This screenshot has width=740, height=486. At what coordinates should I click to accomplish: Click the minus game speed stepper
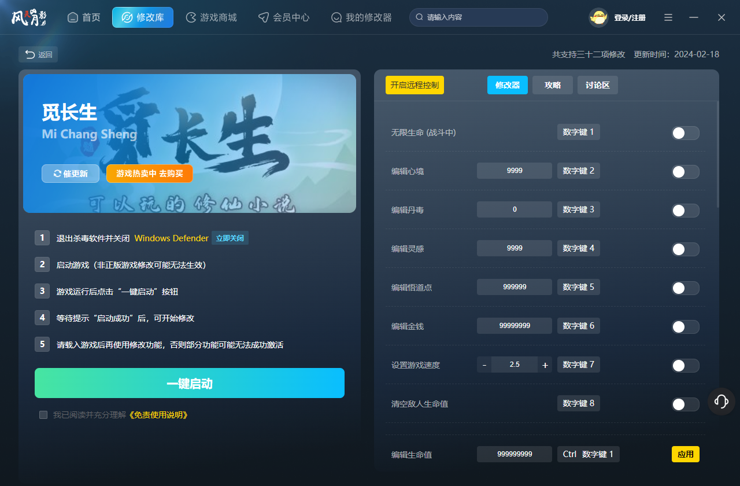pyautogui.click(x=484, y=365)
